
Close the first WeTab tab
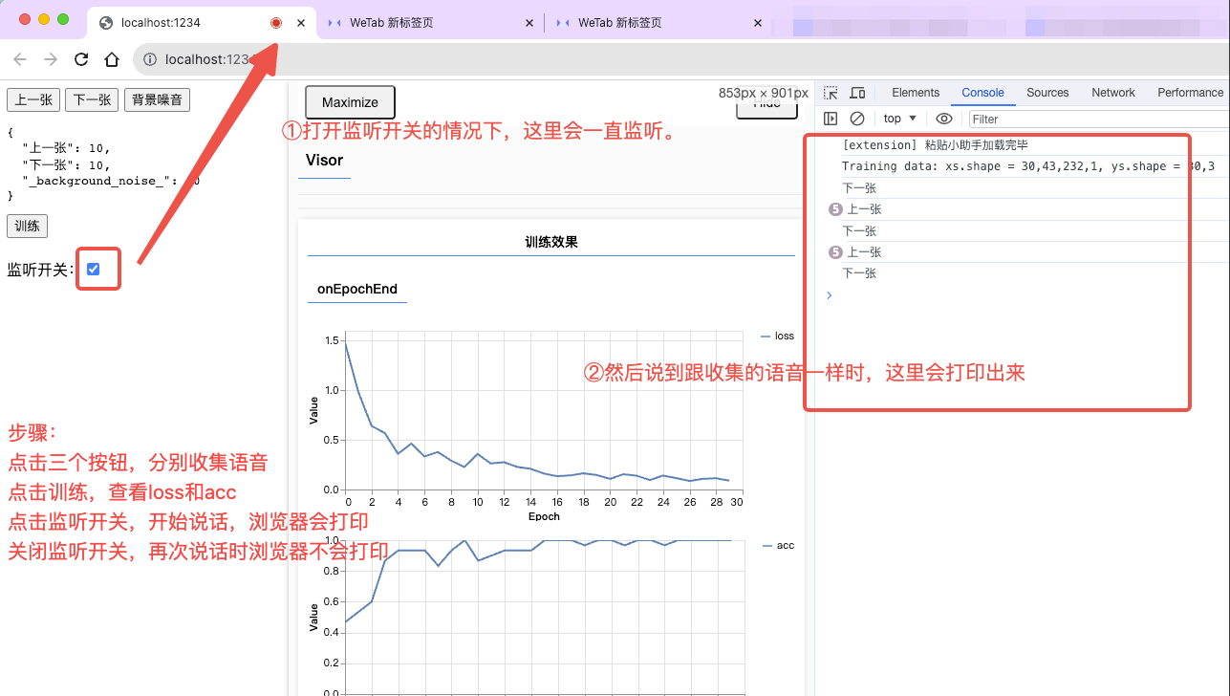(x=530, y=23)
